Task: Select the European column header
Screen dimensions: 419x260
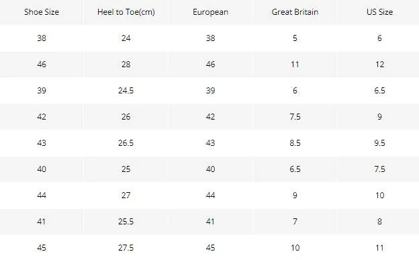Action: [210, 12]
